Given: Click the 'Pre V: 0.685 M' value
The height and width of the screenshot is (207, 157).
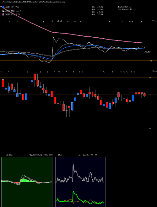Looking at the screenshot, I should pos(124,9).
